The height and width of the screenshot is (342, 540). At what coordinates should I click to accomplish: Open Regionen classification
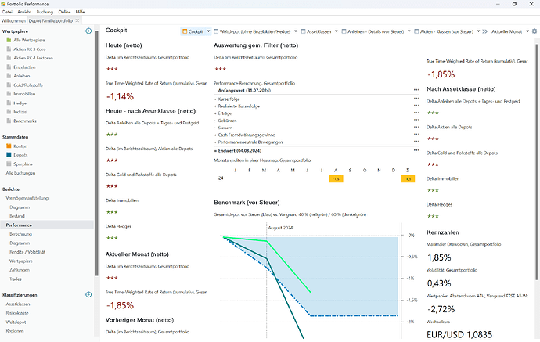pos(15,331)
